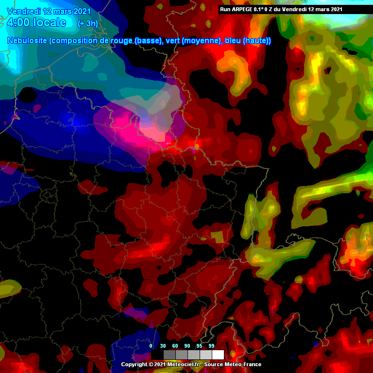Click the white legend swatch for 99
The width and height of the screenshot is (373, 373).
coord(218,355)
